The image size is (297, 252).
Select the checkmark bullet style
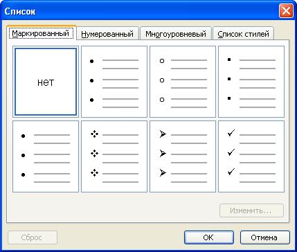[251, 156]
